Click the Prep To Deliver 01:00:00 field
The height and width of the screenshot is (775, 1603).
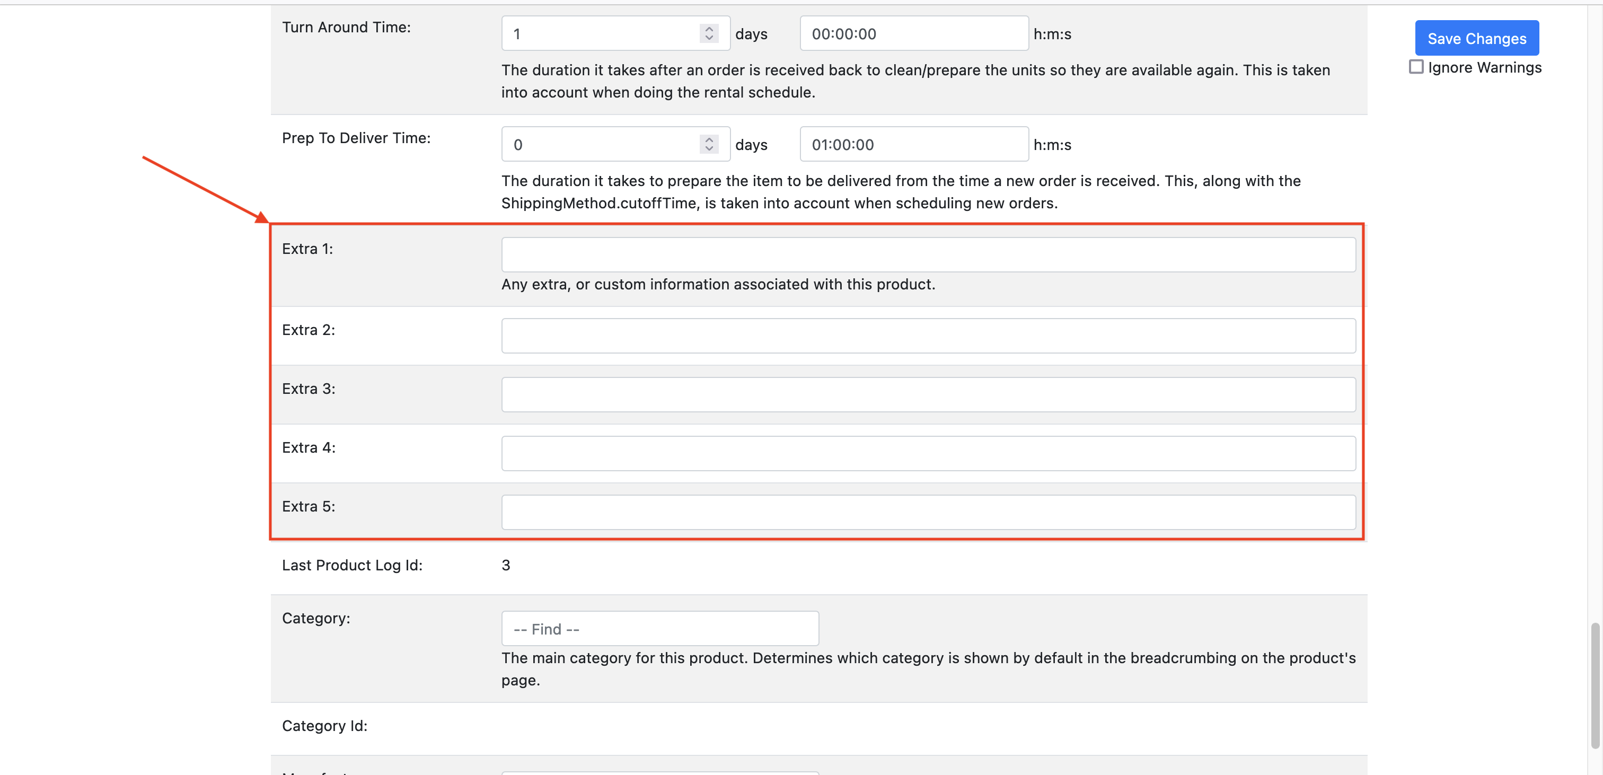[x=913, y=144]
